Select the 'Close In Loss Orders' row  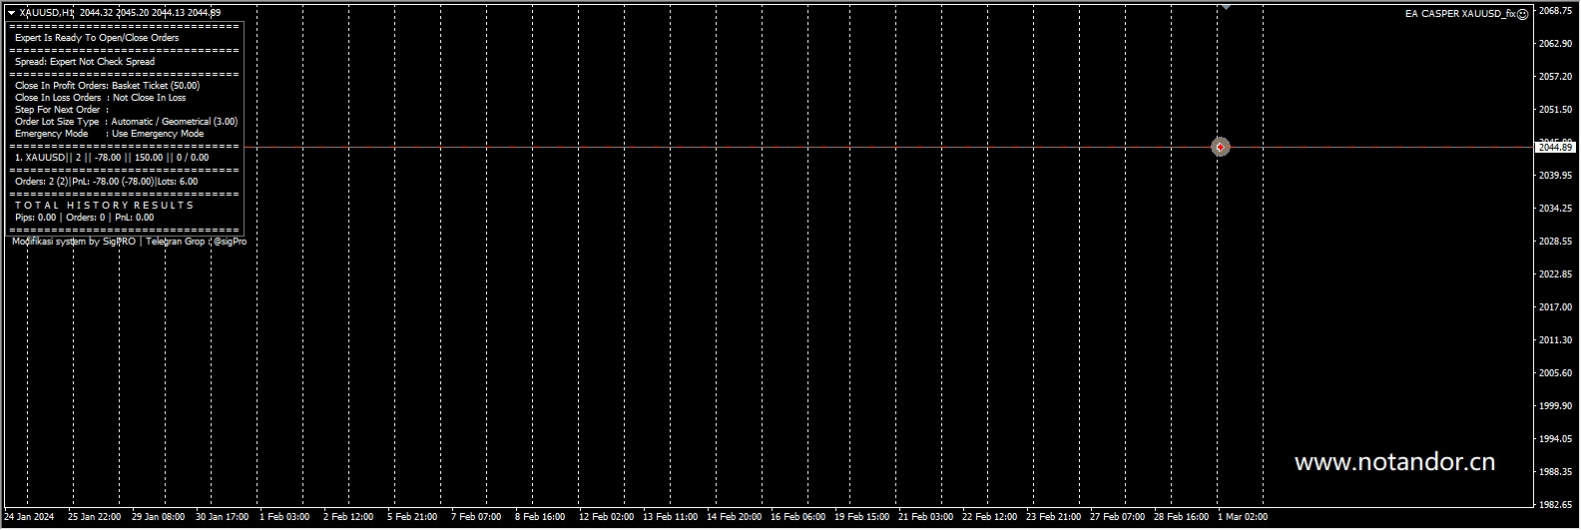coord(100,98)
